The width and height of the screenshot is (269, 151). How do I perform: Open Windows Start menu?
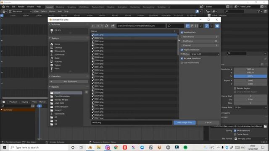pyautogui.click(x=4, y=147)
